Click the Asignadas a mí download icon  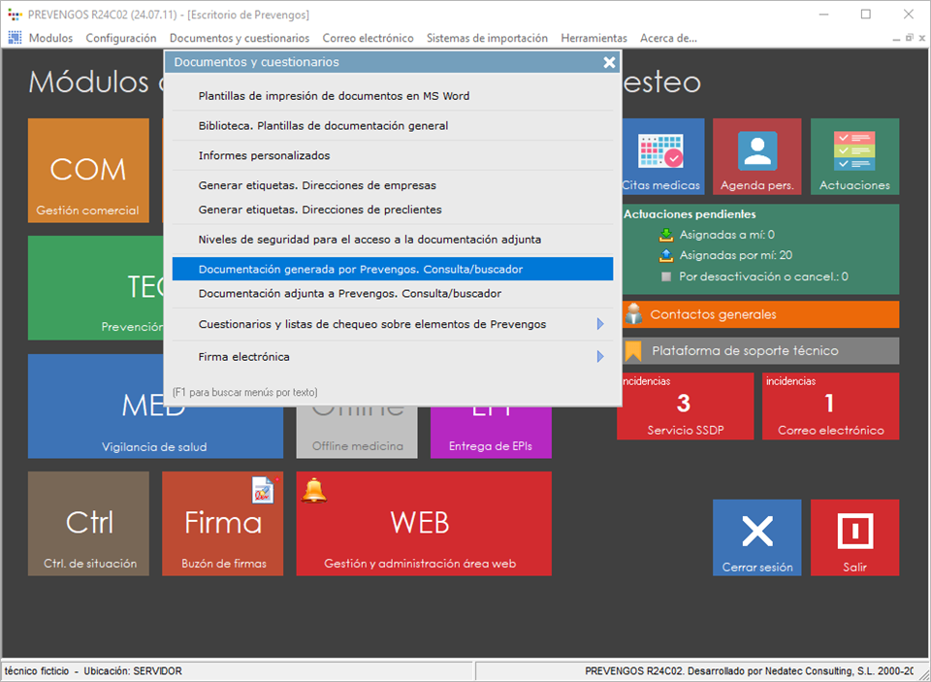[x=665, y=235]
